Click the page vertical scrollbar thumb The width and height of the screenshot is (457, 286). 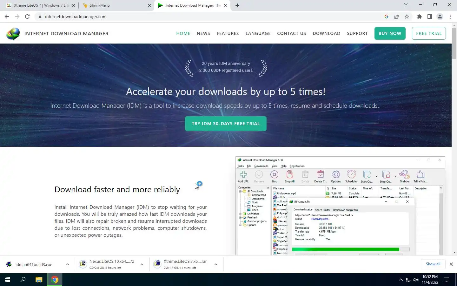[x=454, y=43]
